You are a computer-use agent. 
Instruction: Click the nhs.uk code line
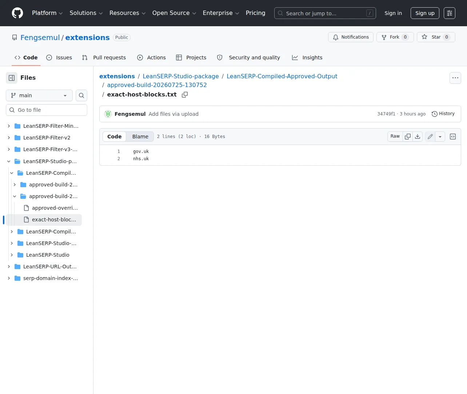141,159
